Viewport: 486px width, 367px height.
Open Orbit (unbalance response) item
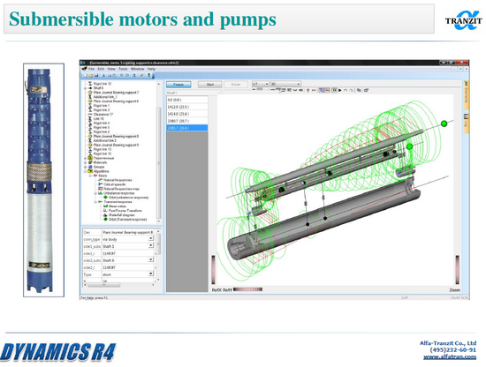pyautogui.click(x=128, y=197)
